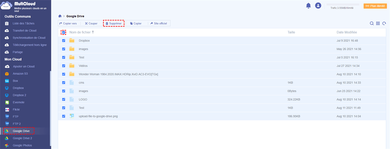Click the Google Photos icon
The image size is (390, 149).
(7, 145)
